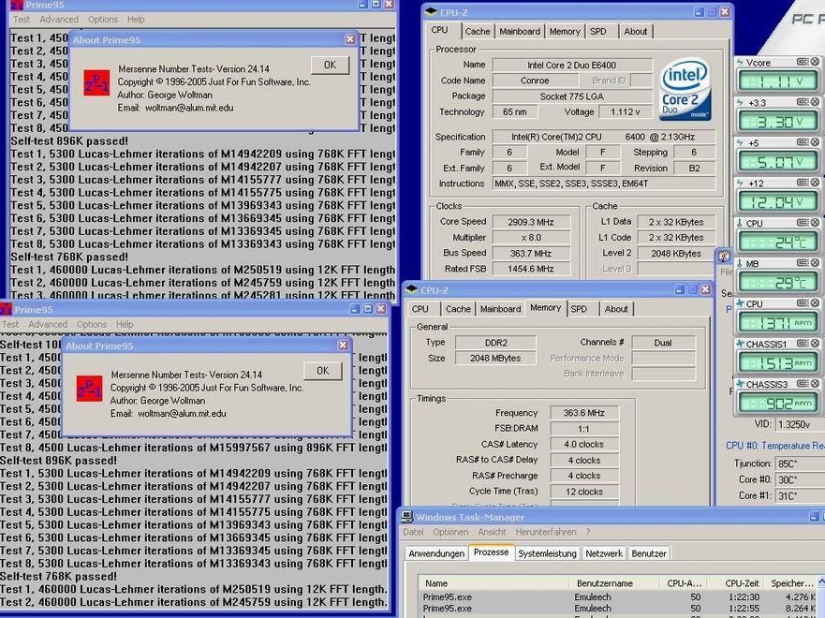Screen dimensions: 825x618
Task: Switch to the Anwendungen tab
Action: 436,553
